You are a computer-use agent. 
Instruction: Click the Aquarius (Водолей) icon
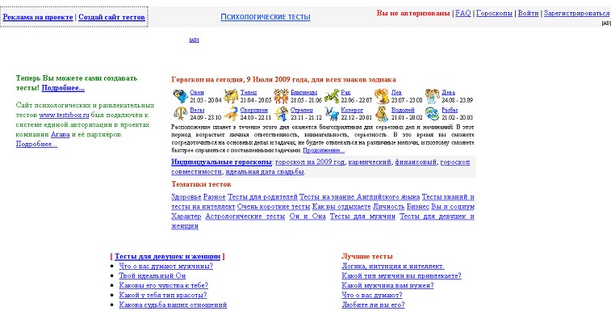382,114
